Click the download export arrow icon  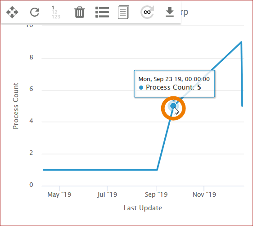[x=170, y=12]
